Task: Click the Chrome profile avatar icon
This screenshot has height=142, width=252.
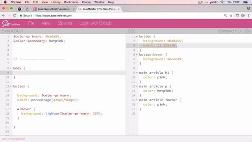Action: click(248, 8)
